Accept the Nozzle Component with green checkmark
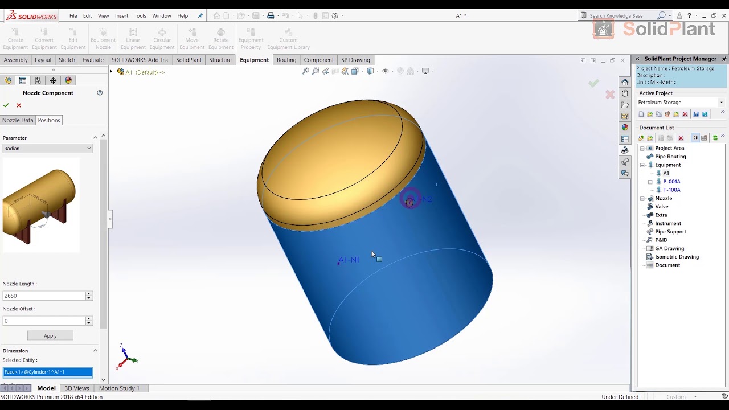The image size is (729, 410). click(x=6, y=105)
